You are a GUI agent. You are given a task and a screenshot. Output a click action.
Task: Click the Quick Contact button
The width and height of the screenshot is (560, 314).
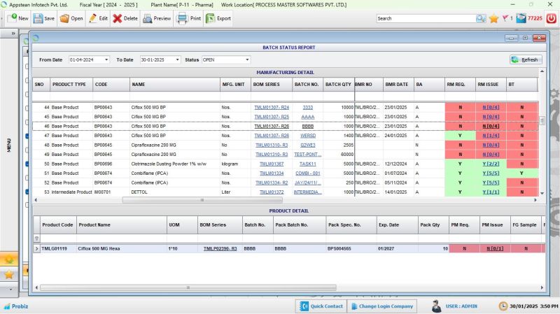click(321, 306)
